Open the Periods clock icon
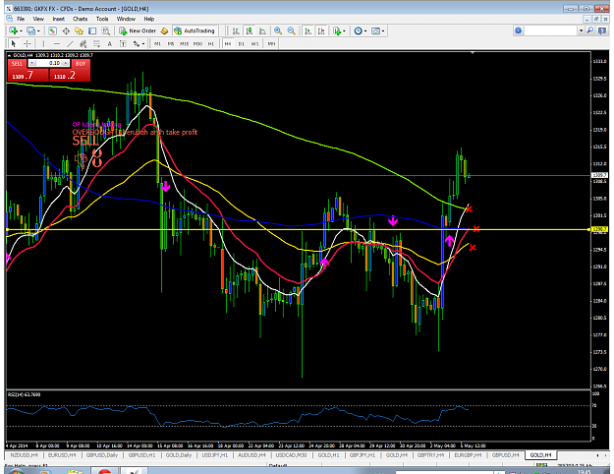The width and height of the screenshot is (614, 474). click(358, 30)
